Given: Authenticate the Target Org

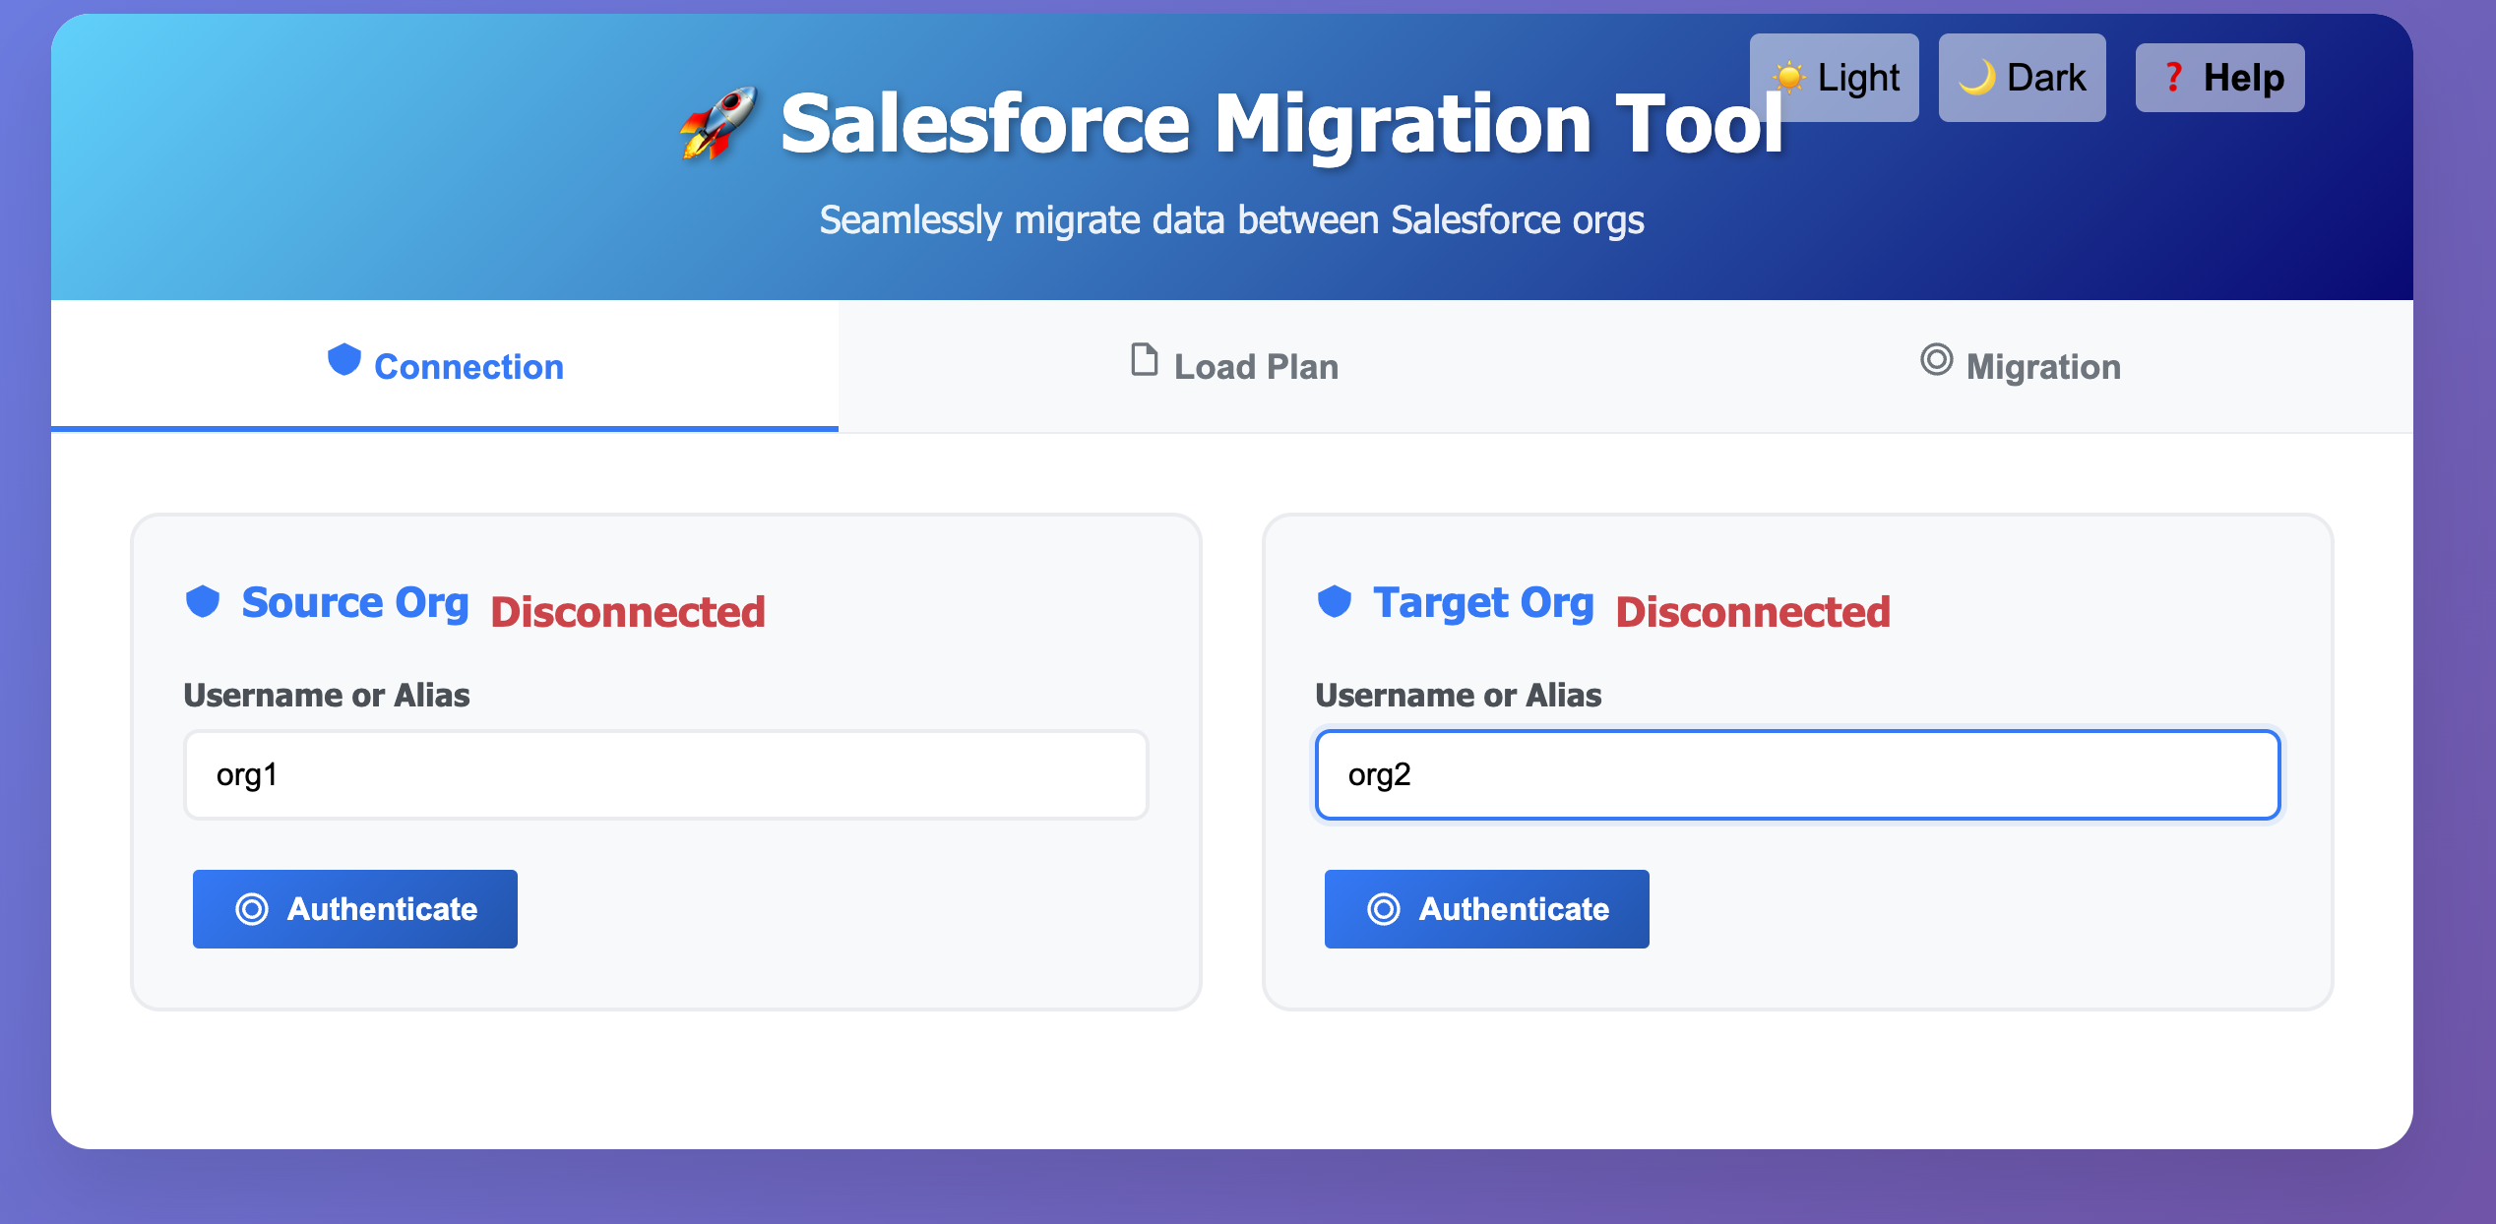Looking at the screenshot, I should 1487,909.
